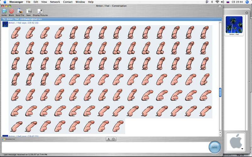Close the display picture side drawer
Viewport: 252px width, 157px height.
[247, 13]
